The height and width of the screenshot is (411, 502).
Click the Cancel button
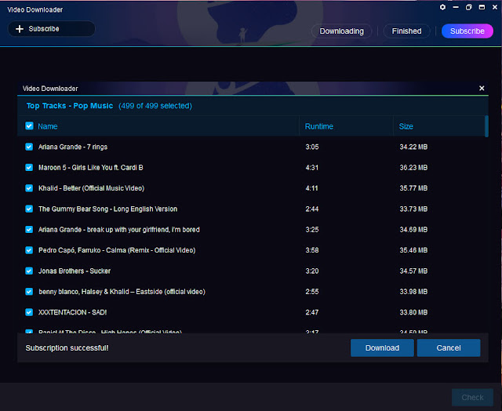point(449,348)
